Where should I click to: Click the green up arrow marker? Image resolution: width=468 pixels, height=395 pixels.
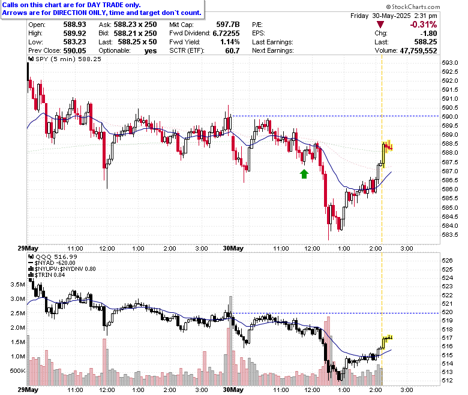(304, 174)
